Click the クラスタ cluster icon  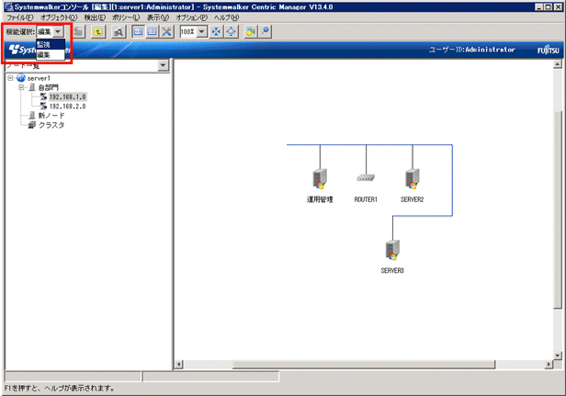(32, 125)
